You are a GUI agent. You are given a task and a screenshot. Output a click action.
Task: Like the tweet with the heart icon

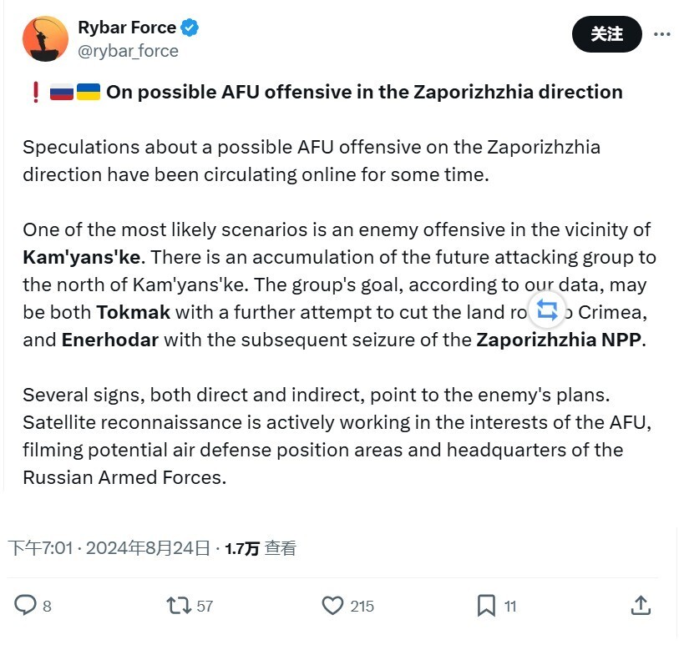pos(332,605)
